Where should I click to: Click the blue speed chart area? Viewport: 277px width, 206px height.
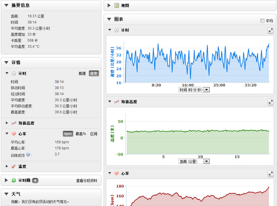coord(197,62)
